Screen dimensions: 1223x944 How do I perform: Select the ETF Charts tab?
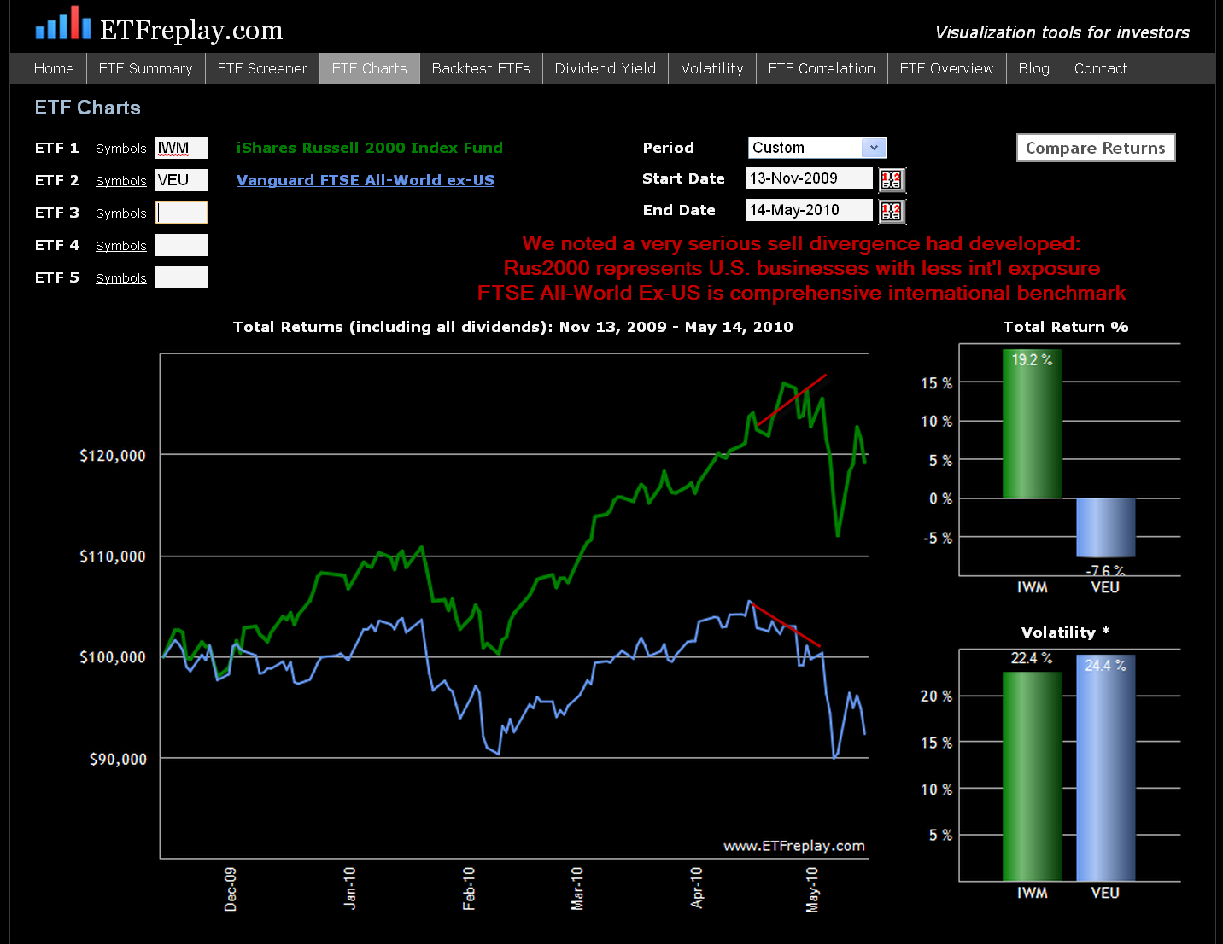[x=370, y=68]
